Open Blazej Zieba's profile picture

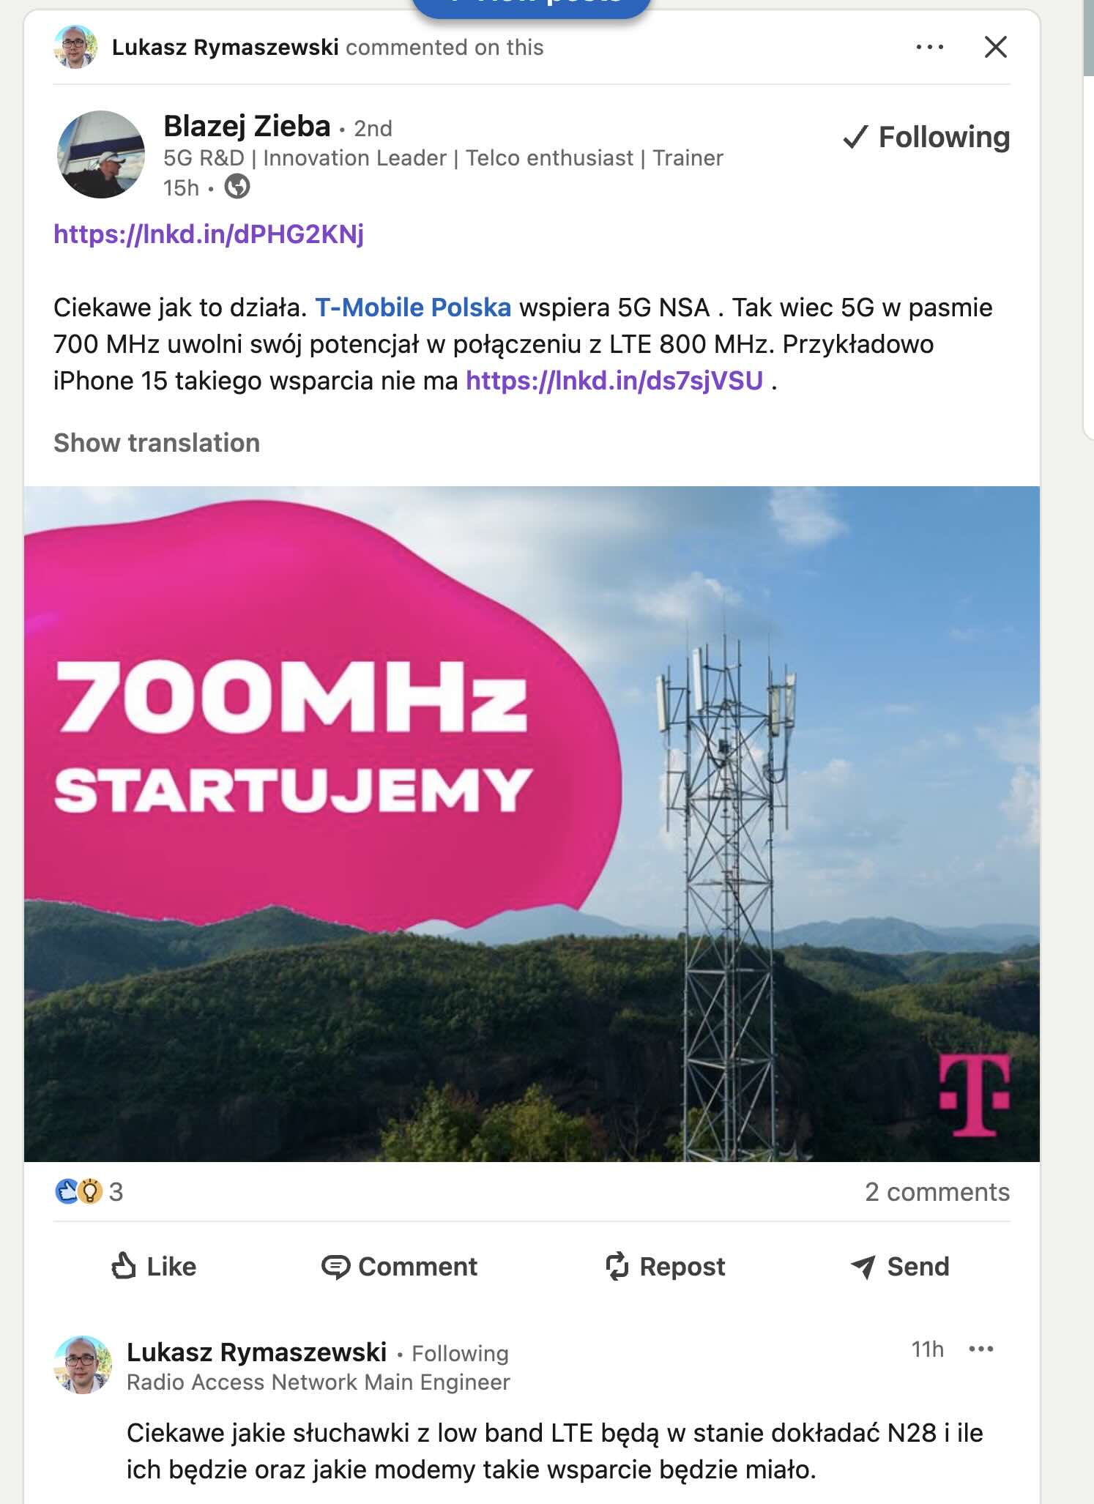click(101, 155)
